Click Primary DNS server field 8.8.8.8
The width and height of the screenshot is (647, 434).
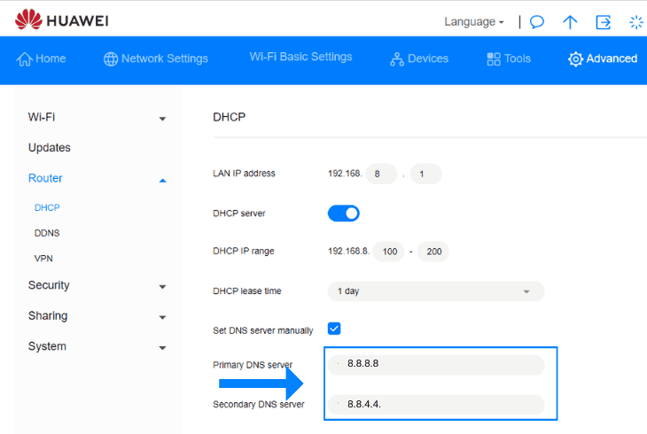(436, 365)
